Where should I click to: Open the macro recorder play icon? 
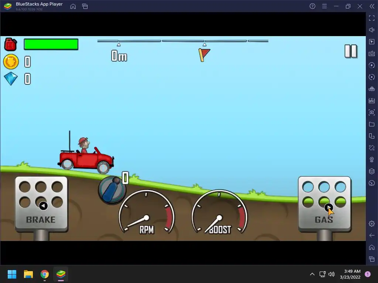point(372,65)
